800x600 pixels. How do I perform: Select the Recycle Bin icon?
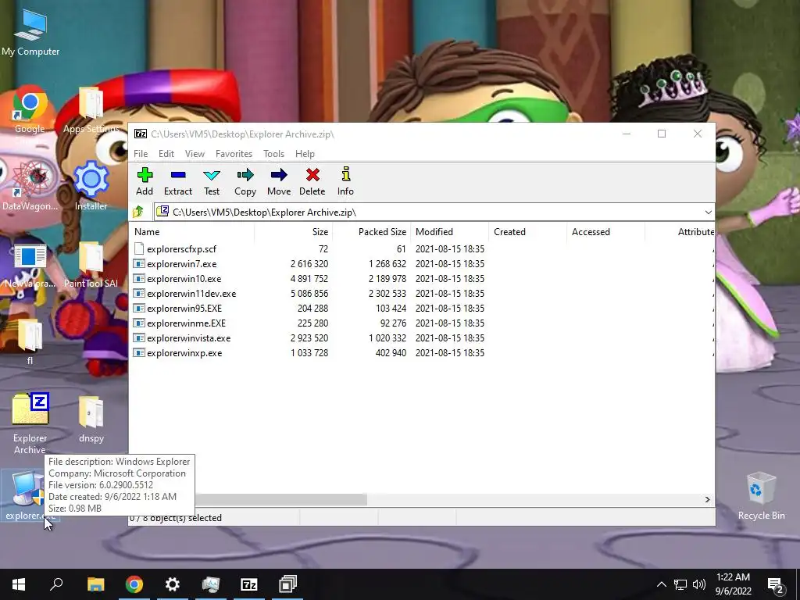761,496
